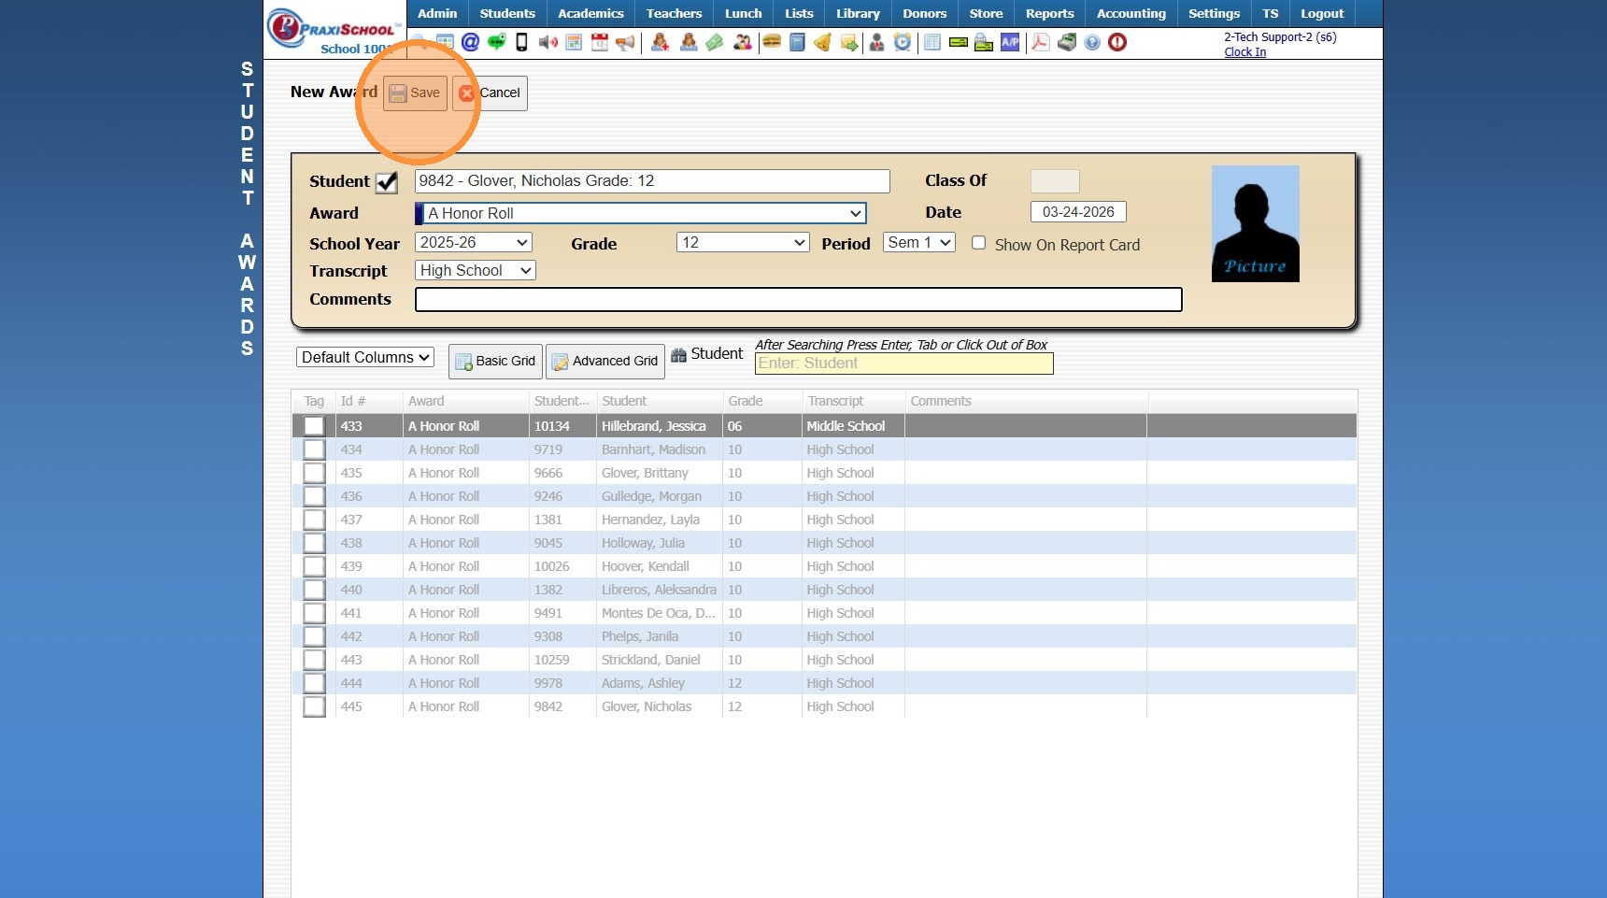Open the Students menu
This screenshot has width=1607, height=898.
point(507,13)
